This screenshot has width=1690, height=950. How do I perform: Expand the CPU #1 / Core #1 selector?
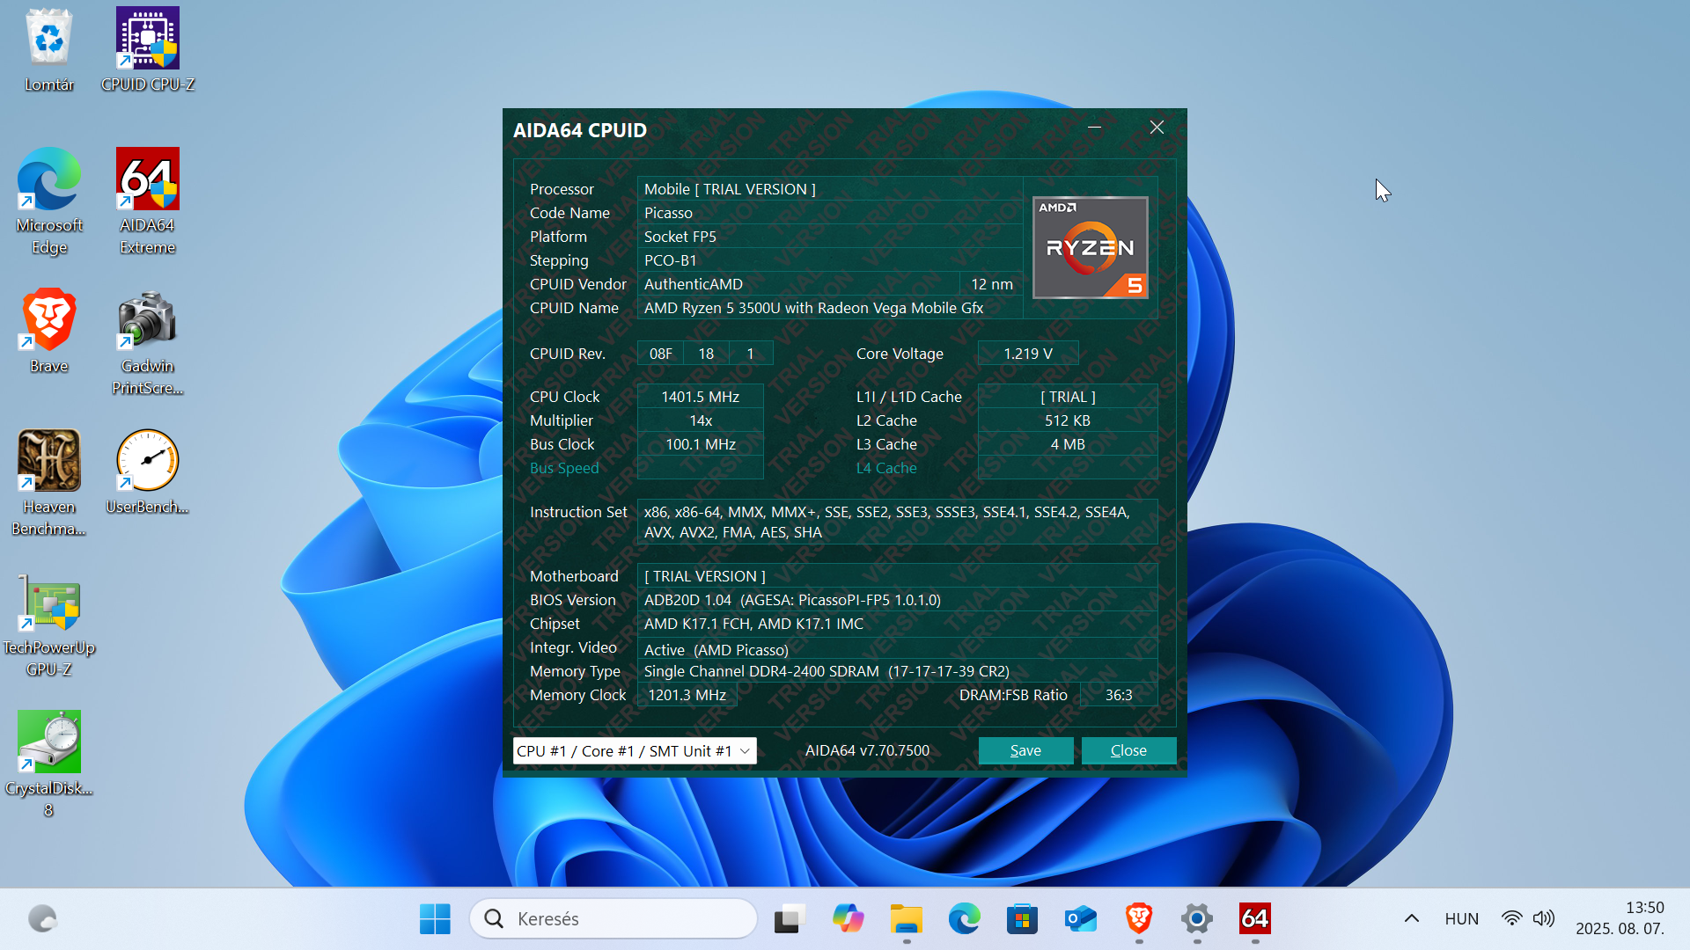click(x=635, y=750)
